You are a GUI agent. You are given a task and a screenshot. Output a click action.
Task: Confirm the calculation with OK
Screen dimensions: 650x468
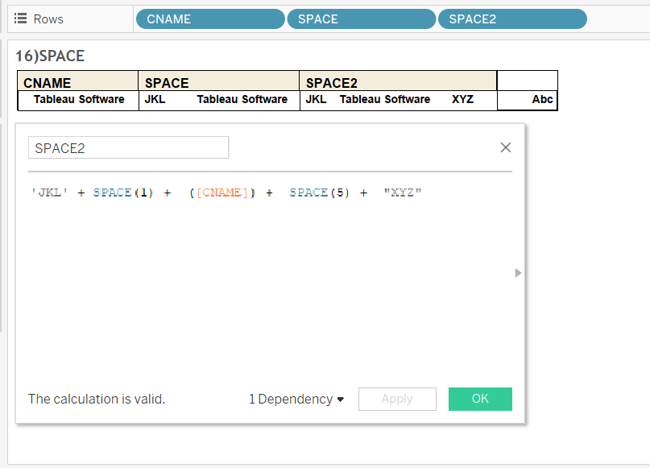coord(480,400)
